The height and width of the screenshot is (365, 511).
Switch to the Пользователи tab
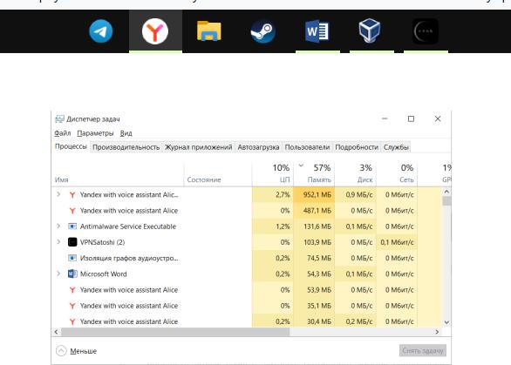tap(307, 147)
